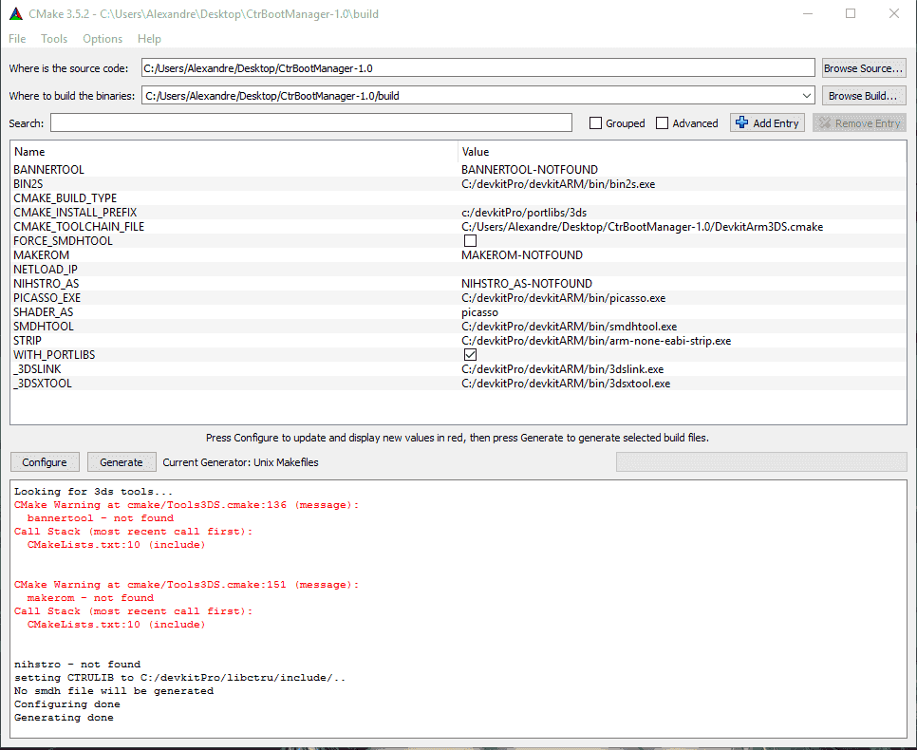This screenshot has width=917, height=750.
Task: Edit the bin2s.exe path value
Action: tap(558, 183)
